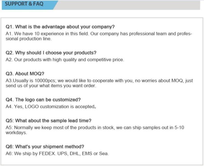Click 'sional production line' text line
204x166 pixels.
[x=29, y=39]
